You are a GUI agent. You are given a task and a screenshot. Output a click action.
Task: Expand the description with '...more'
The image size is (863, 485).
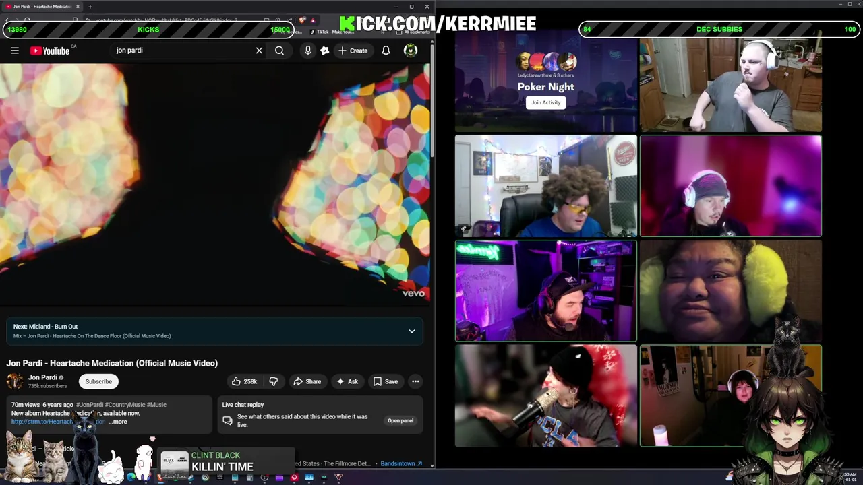[118, 422]
